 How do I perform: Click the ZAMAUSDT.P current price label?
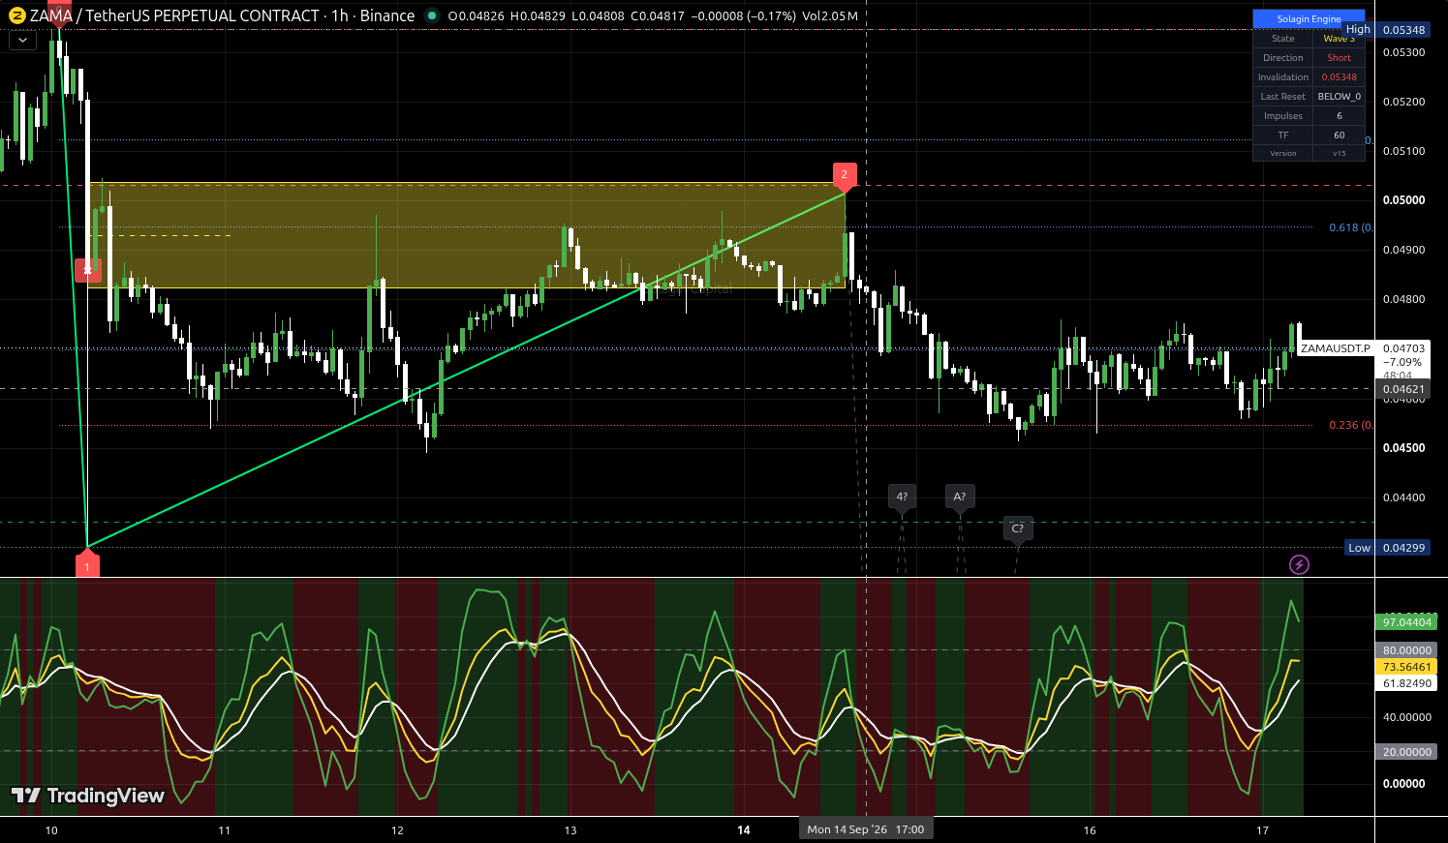coord(1335,348)
